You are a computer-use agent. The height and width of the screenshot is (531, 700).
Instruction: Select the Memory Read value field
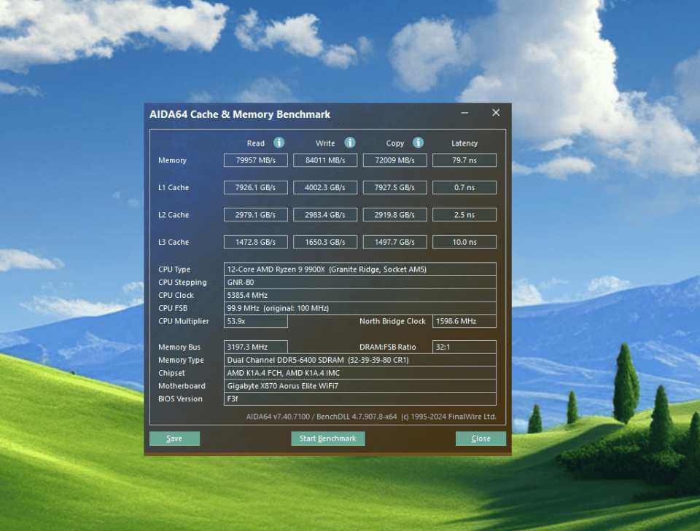(255, 160)
